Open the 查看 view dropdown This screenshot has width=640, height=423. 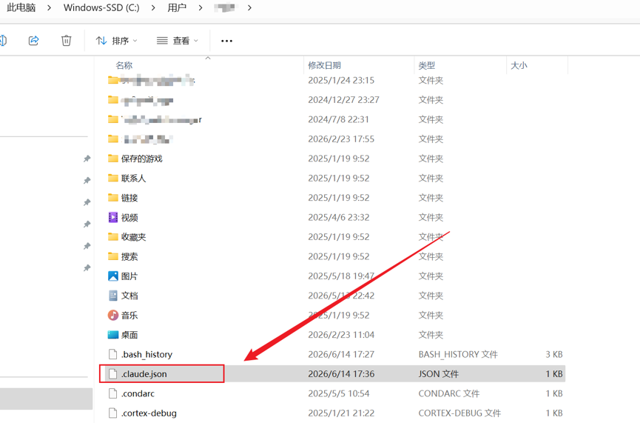178,41
